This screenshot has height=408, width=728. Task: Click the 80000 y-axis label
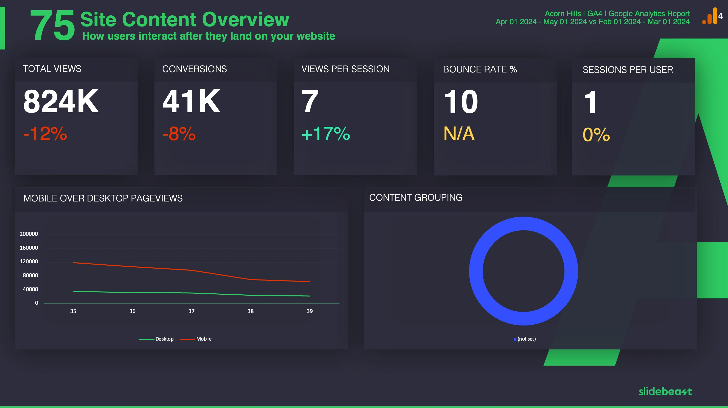(30, 275)
